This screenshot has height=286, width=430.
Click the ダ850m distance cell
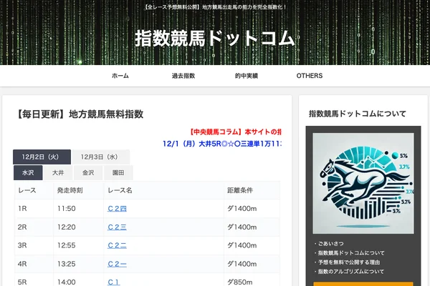(x=252, y=280)
